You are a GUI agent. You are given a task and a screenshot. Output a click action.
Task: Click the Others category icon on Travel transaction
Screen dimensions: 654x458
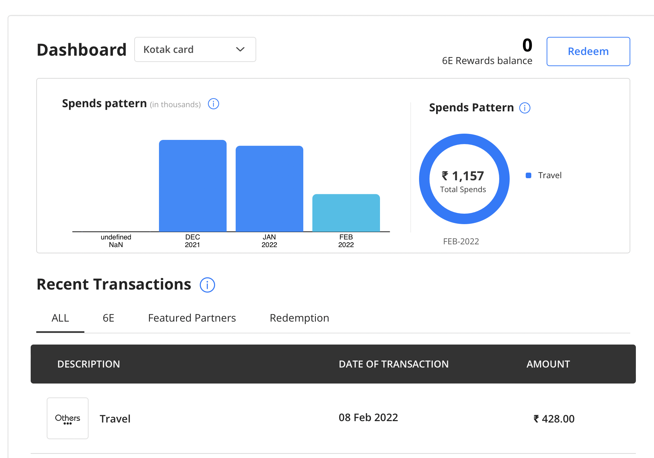[68, 418]
